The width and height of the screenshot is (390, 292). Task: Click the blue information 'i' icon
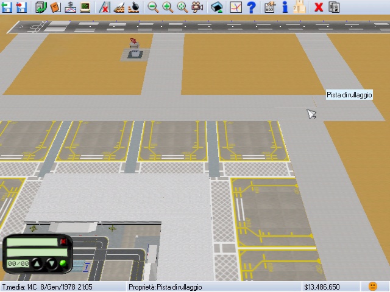pos(285,7)
